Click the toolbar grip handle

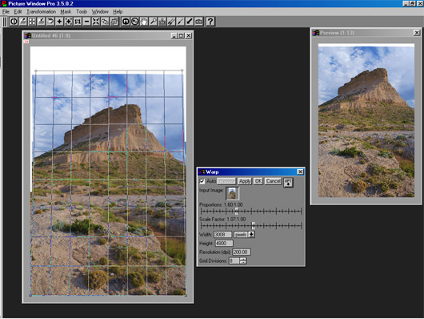click(5, 22)
